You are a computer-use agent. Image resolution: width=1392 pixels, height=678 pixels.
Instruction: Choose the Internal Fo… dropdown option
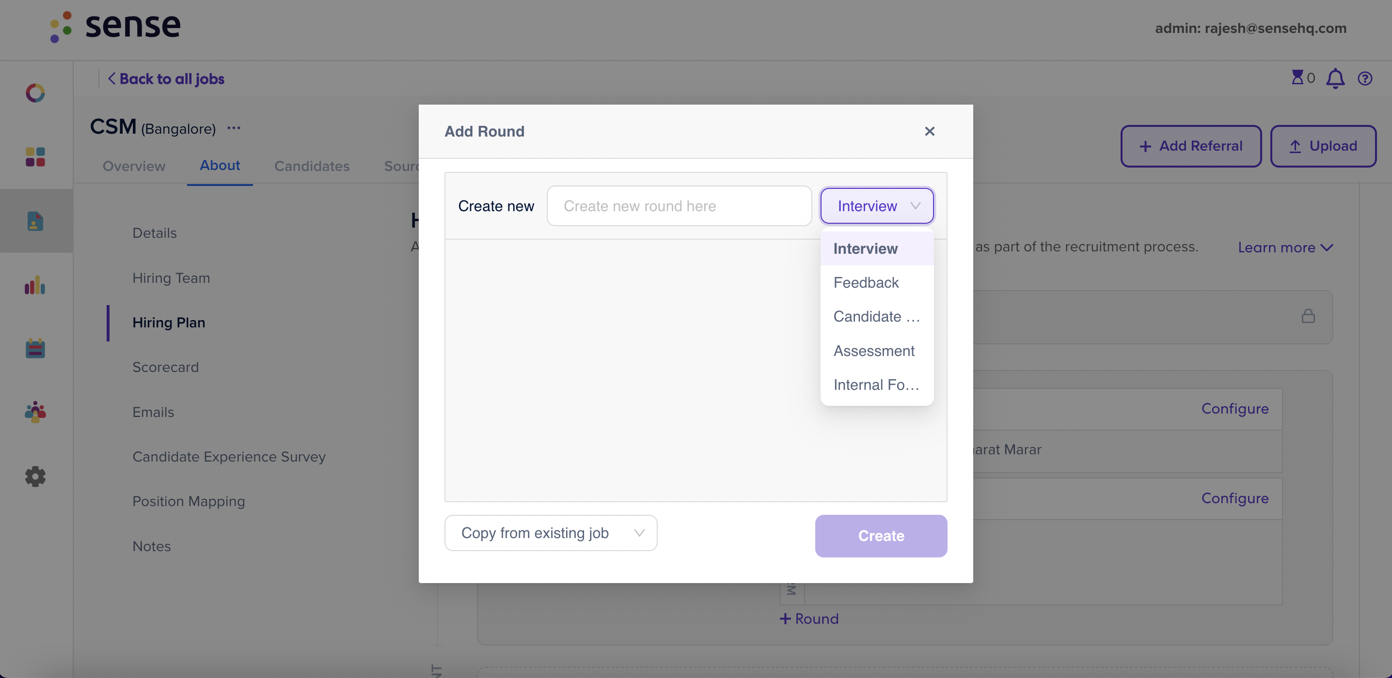(876, 385)
